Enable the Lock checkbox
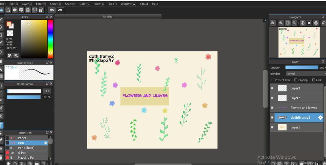The width and height of the screenshot is (326, 165). pos(314,80)
